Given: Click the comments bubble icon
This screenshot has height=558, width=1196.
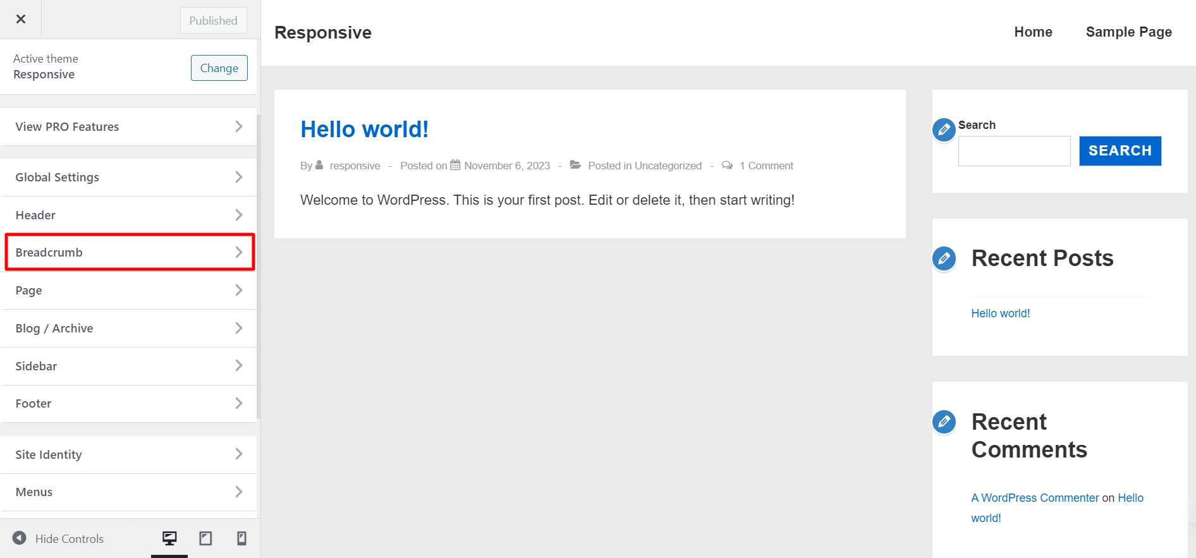Looking at the screenshot, I should (x=727, y=165).
